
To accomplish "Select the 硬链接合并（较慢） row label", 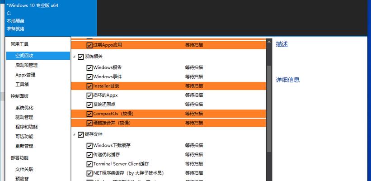I will [112, 123].
